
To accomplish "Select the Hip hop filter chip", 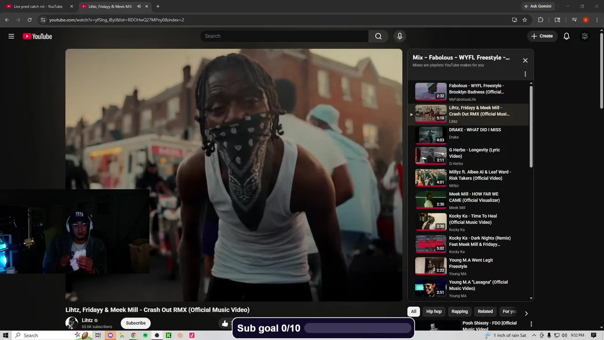I will 434,312.
